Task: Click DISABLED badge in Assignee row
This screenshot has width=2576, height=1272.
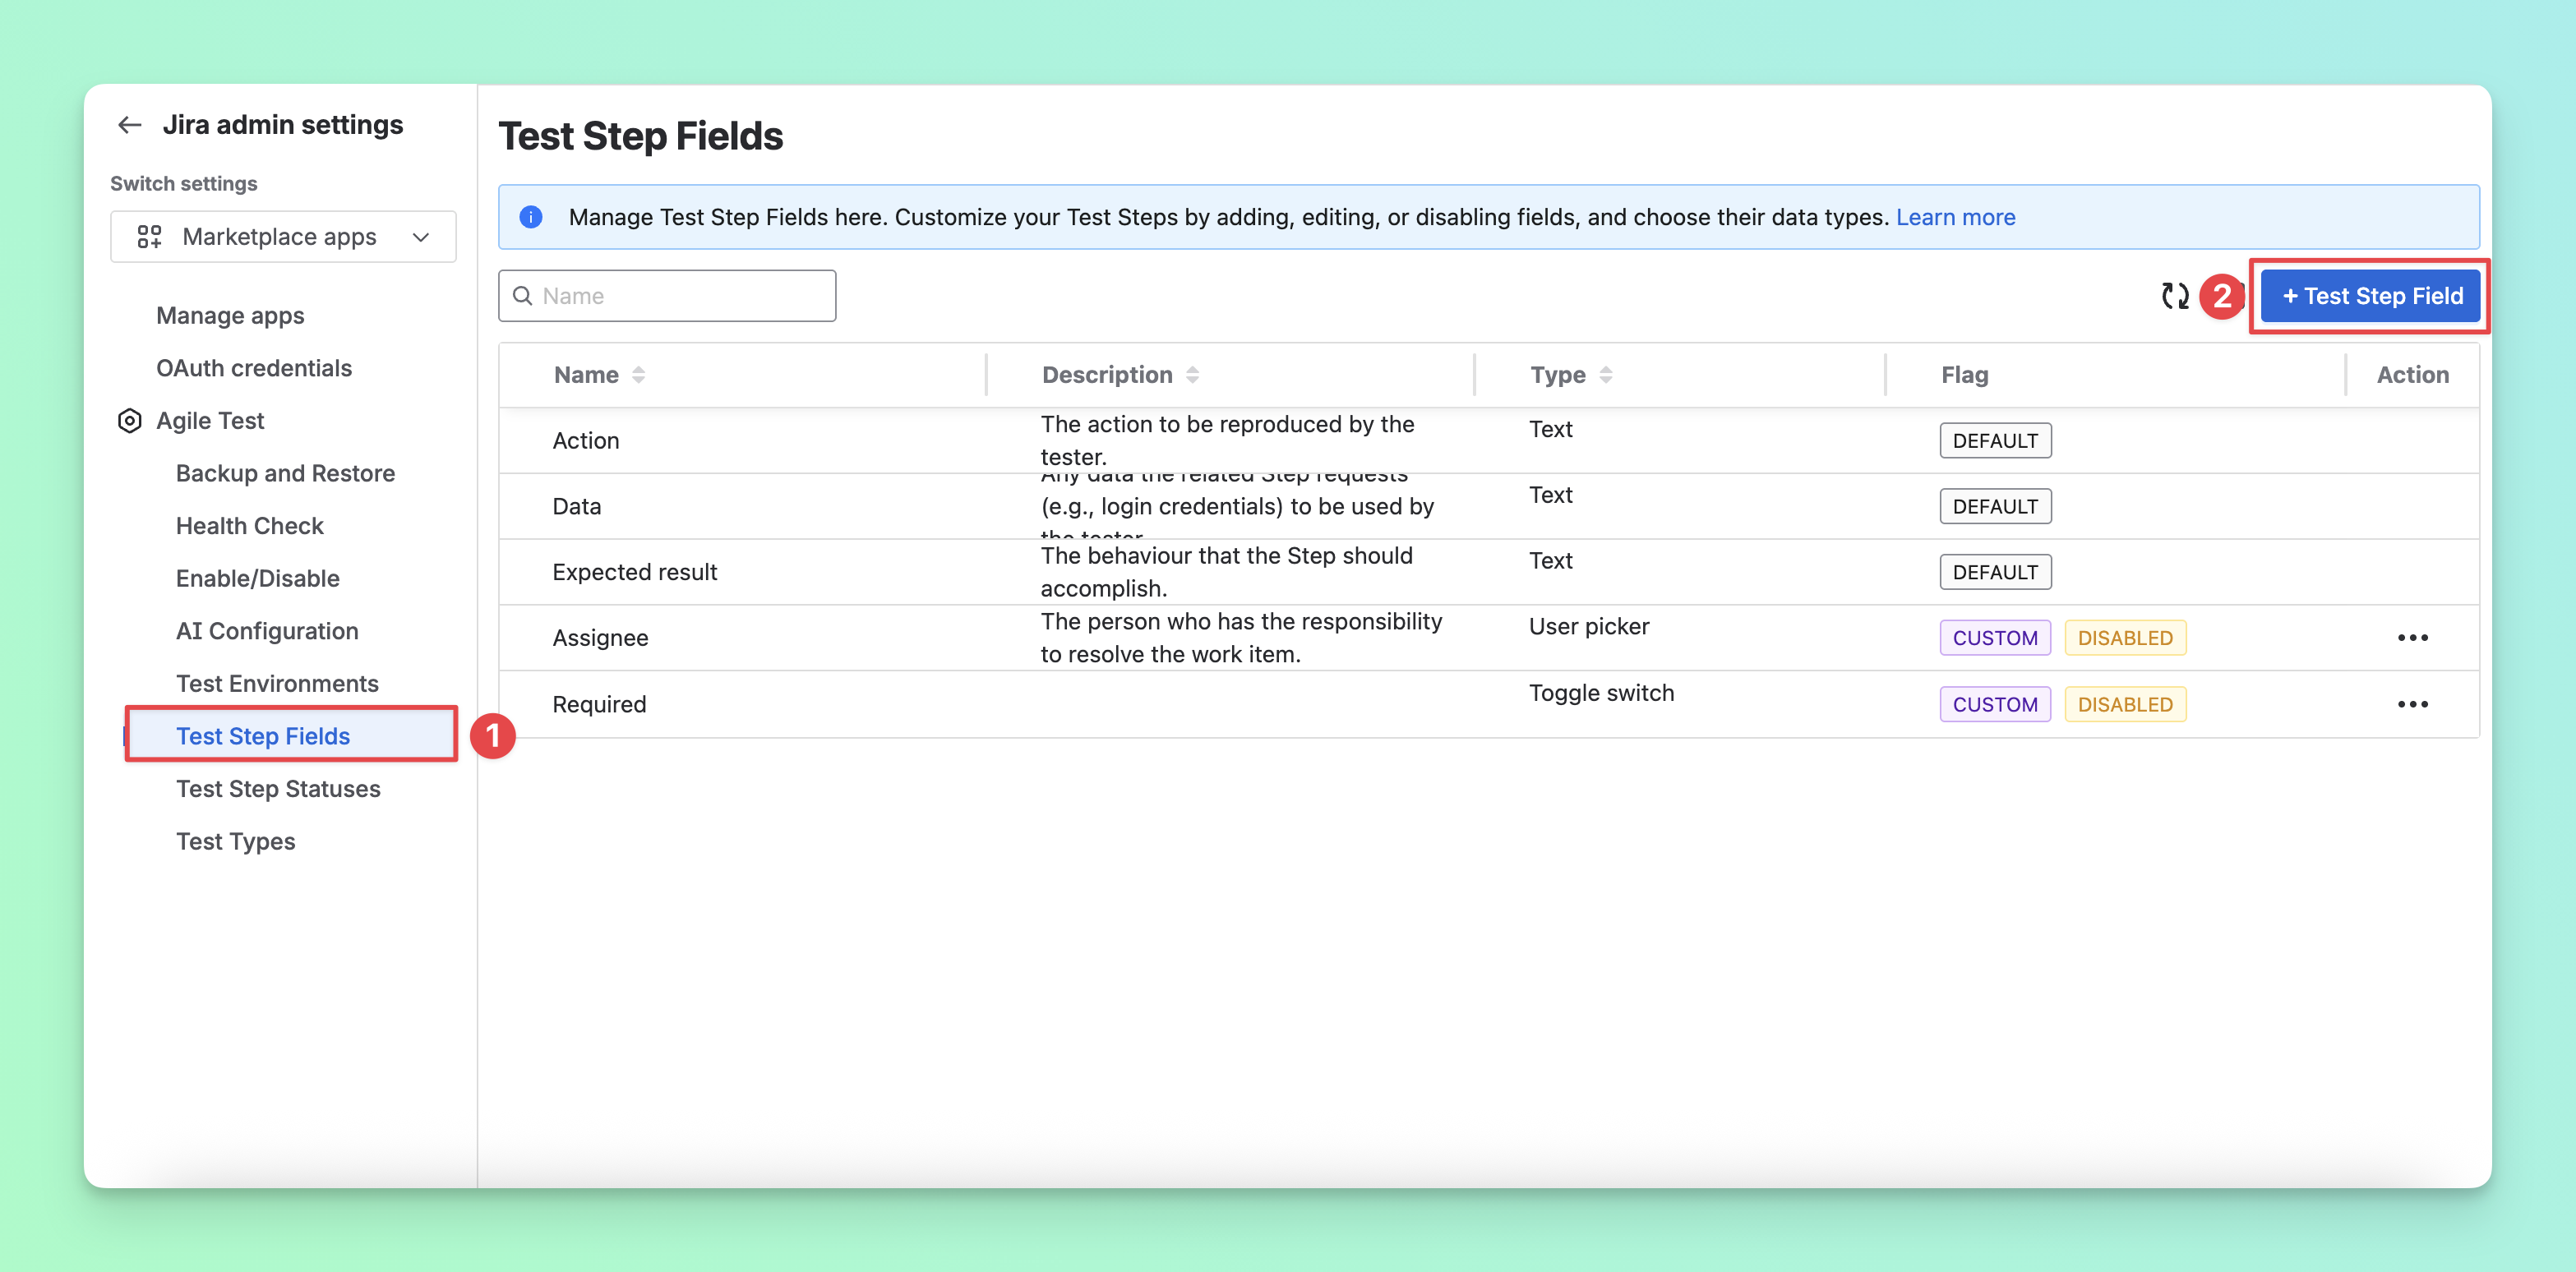Action: click(x=2125, y=638)
